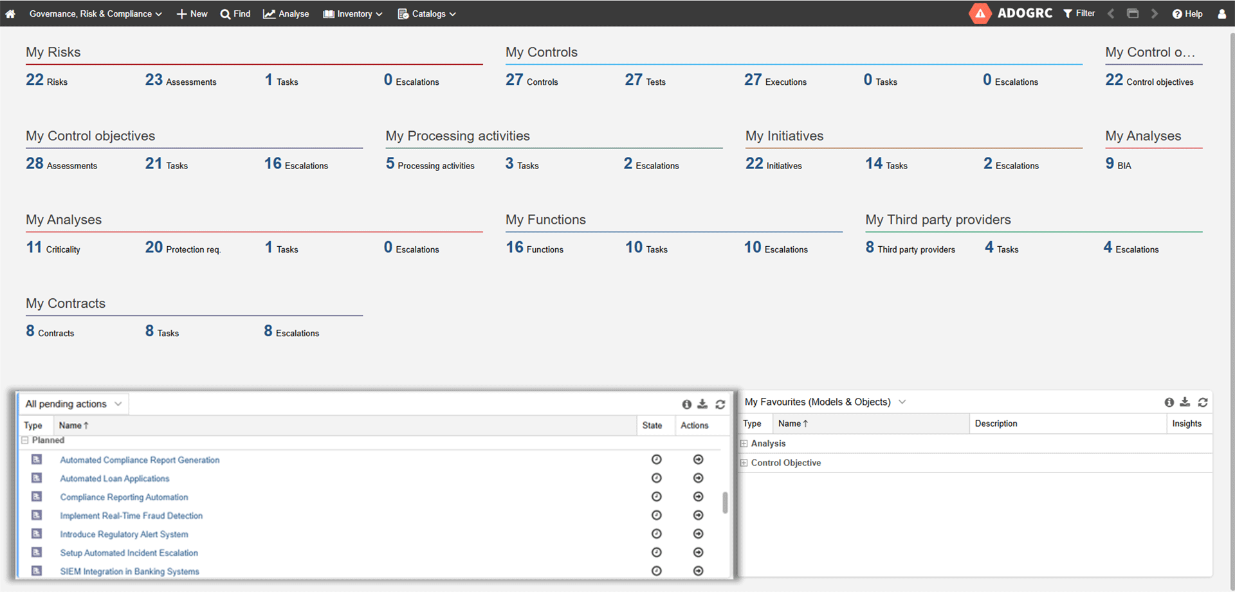Show info for My Favourites panel
Screen dimensions: 1235x592
[x=1169, y=402]
